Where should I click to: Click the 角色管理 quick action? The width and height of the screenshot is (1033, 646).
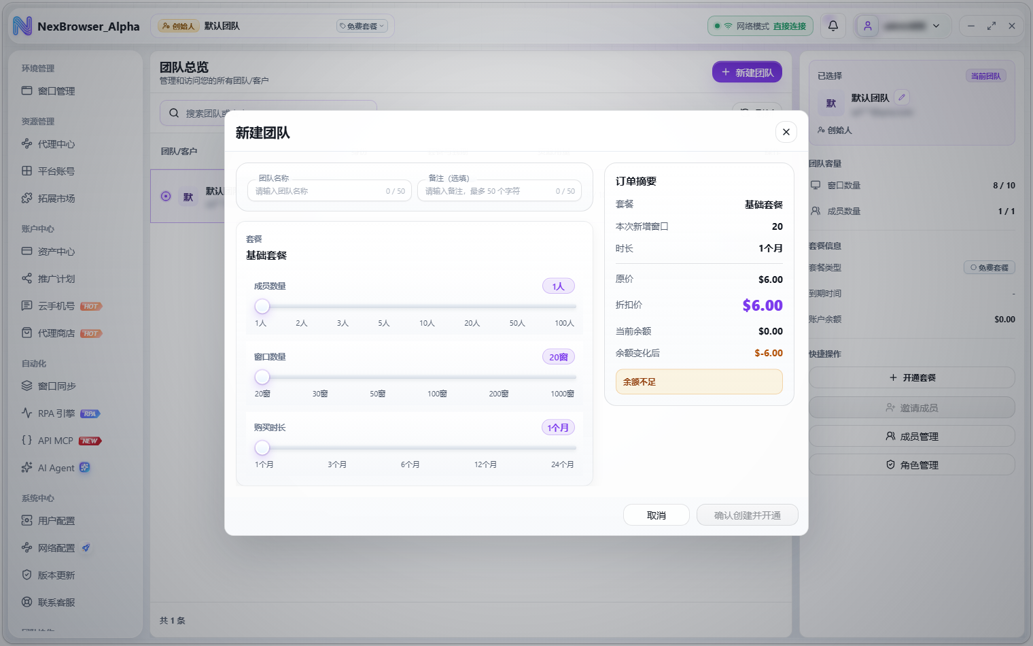pos(912,464)
